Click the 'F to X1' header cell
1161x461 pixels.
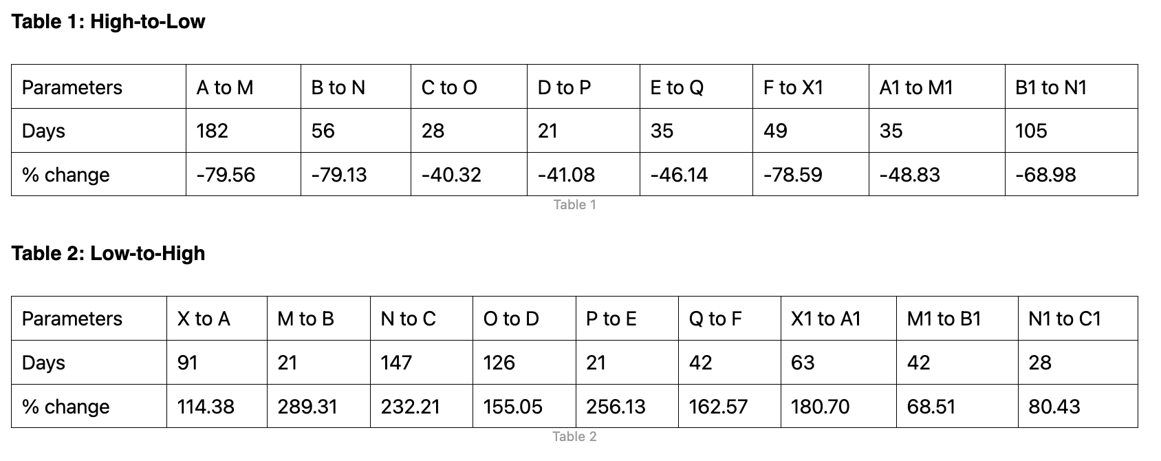(x=811, y=87)
